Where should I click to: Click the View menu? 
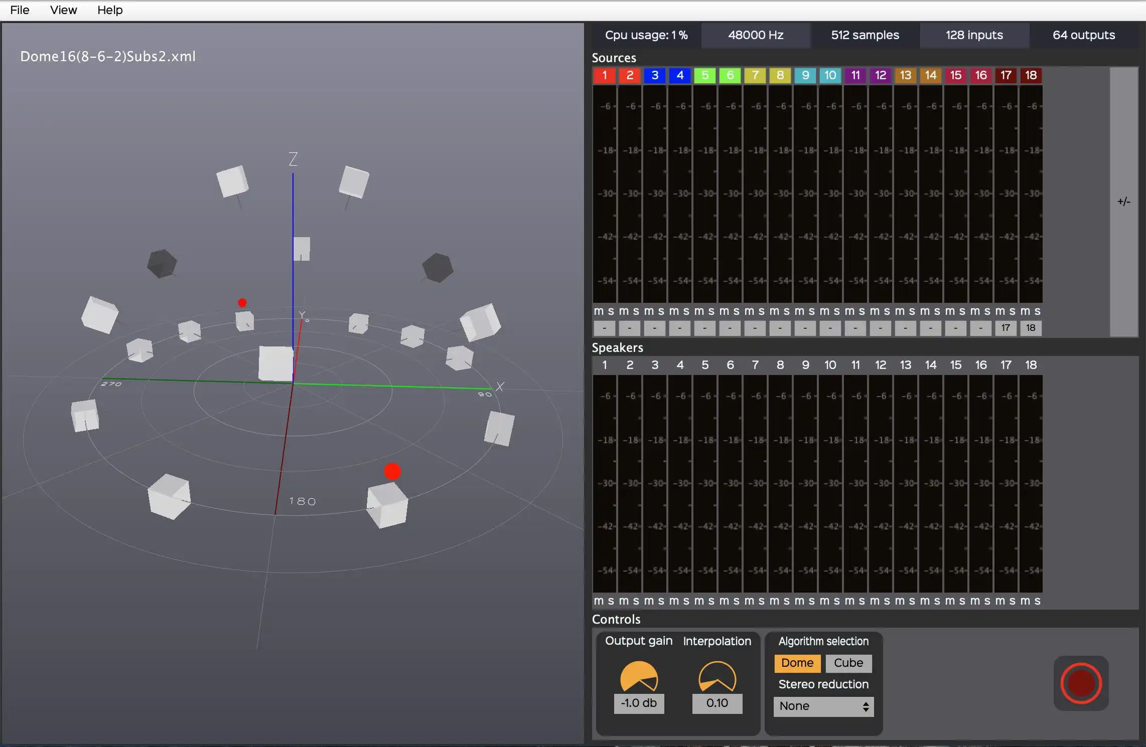[x=62, y=9]
